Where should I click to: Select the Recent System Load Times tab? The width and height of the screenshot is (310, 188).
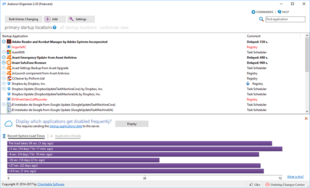click(x=26, y=136)
